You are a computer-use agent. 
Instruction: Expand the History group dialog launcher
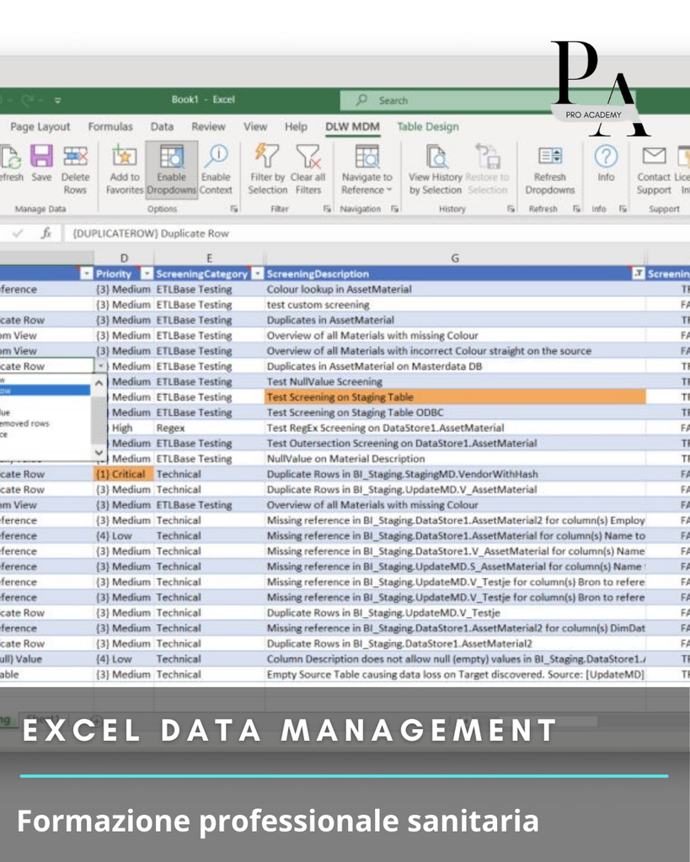tap(511, 209)
